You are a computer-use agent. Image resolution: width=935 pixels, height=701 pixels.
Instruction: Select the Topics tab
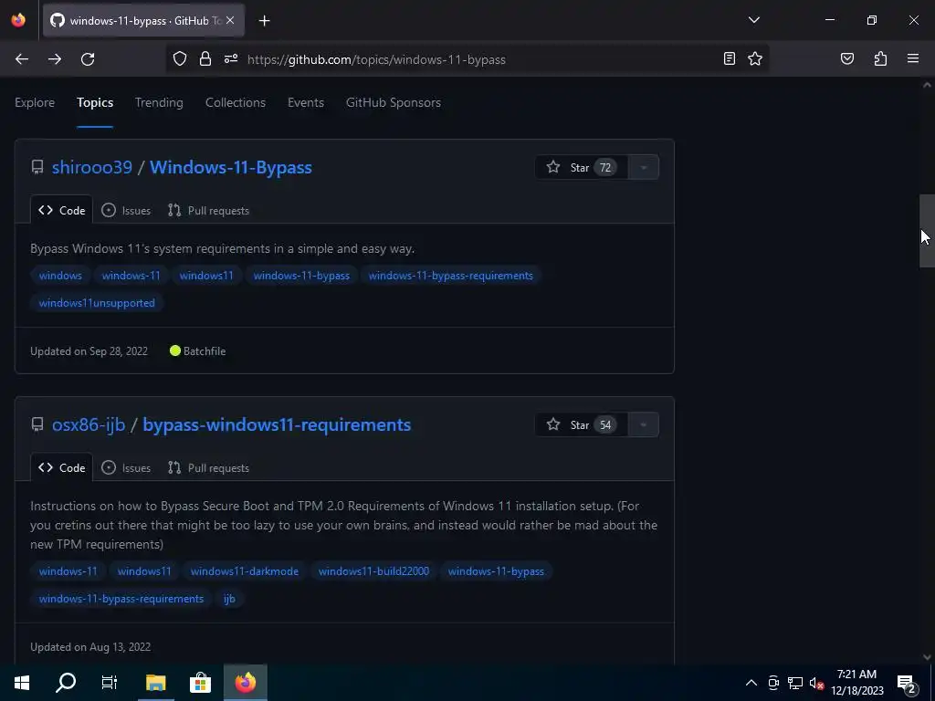click(95, 102)
